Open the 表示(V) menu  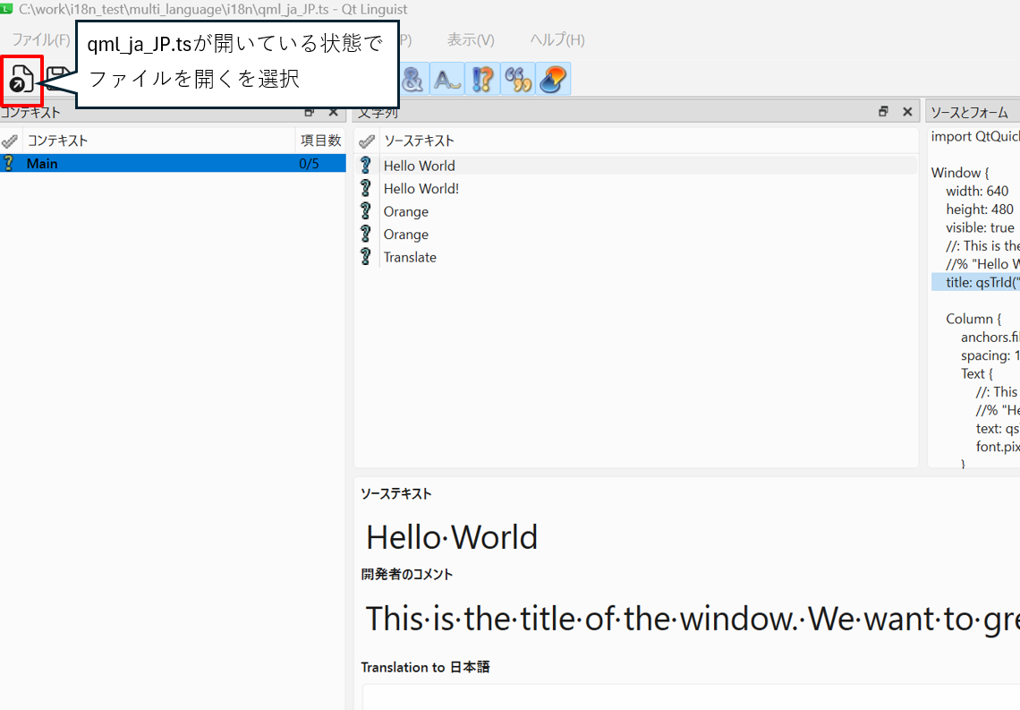pos(471,40)
